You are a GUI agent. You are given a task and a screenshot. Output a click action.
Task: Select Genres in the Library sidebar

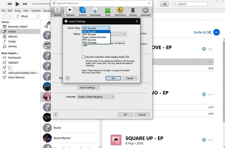pos(20,46)
